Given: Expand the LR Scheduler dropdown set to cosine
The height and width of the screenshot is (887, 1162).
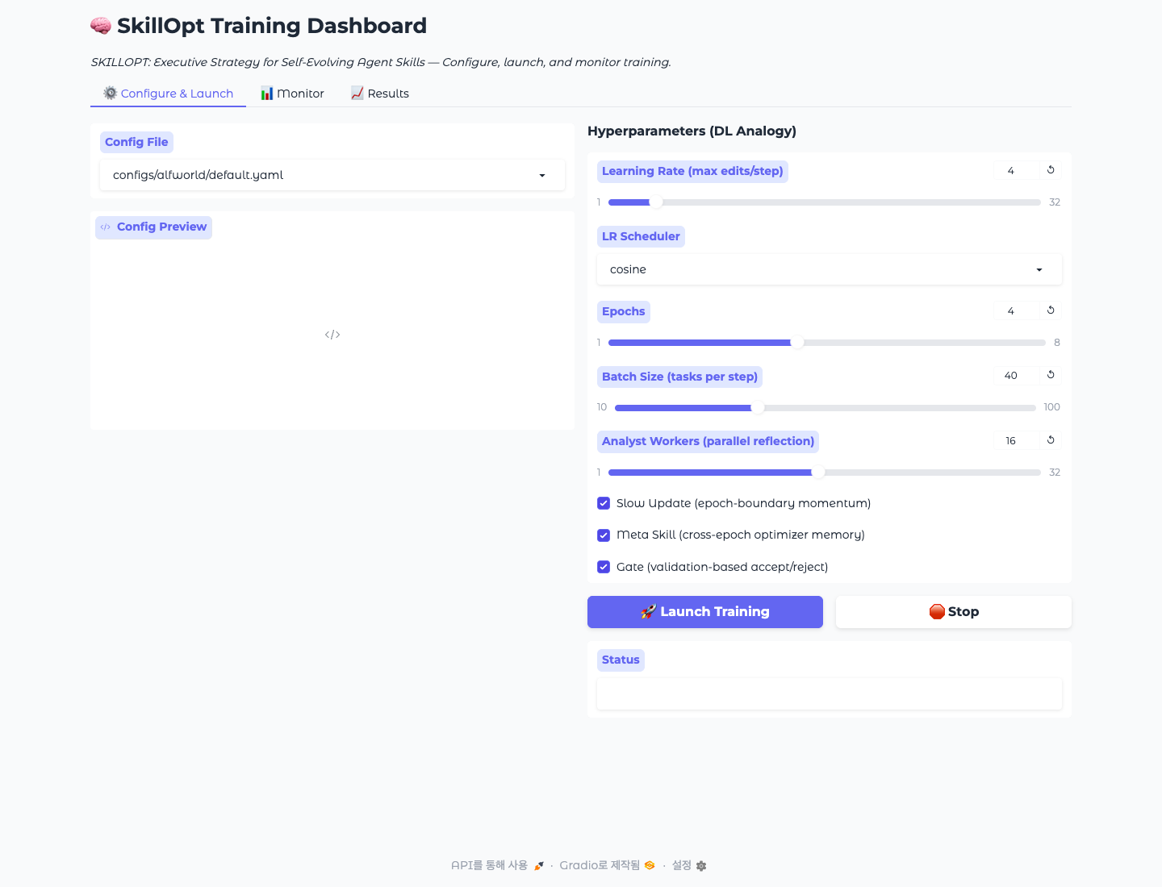Looking at the screenshot, I should (x=830, y=269).
